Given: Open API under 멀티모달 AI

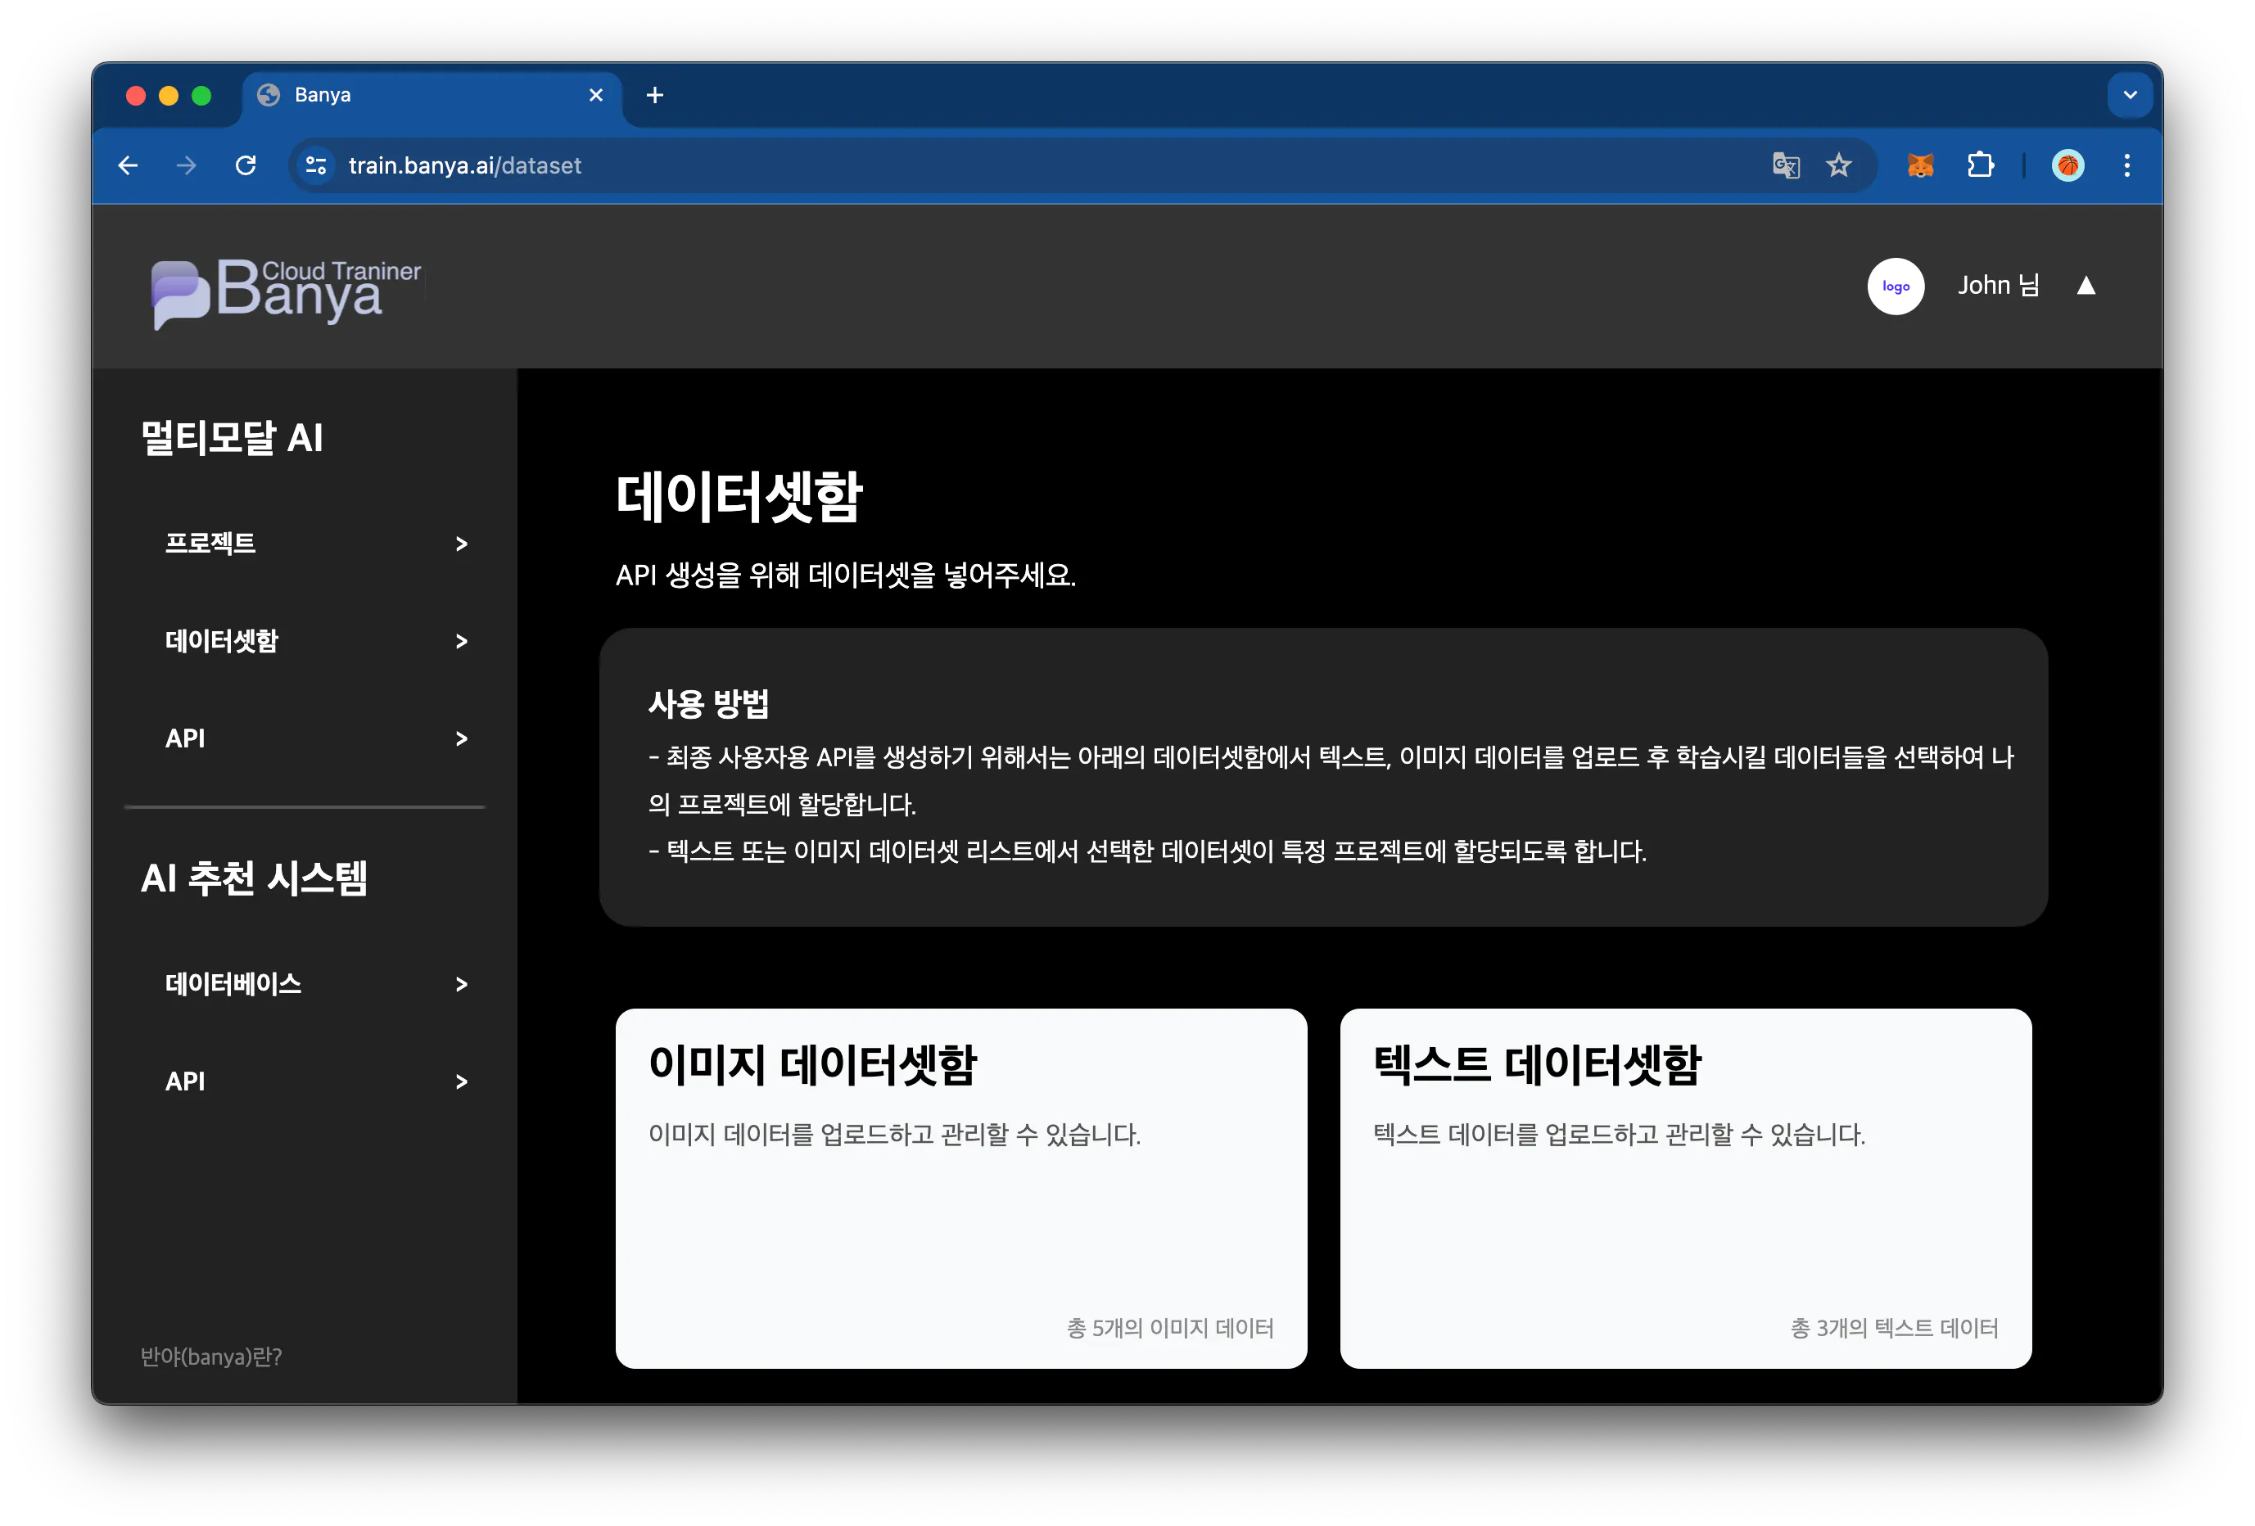Looking at the screenshot, I should point(185,738).
